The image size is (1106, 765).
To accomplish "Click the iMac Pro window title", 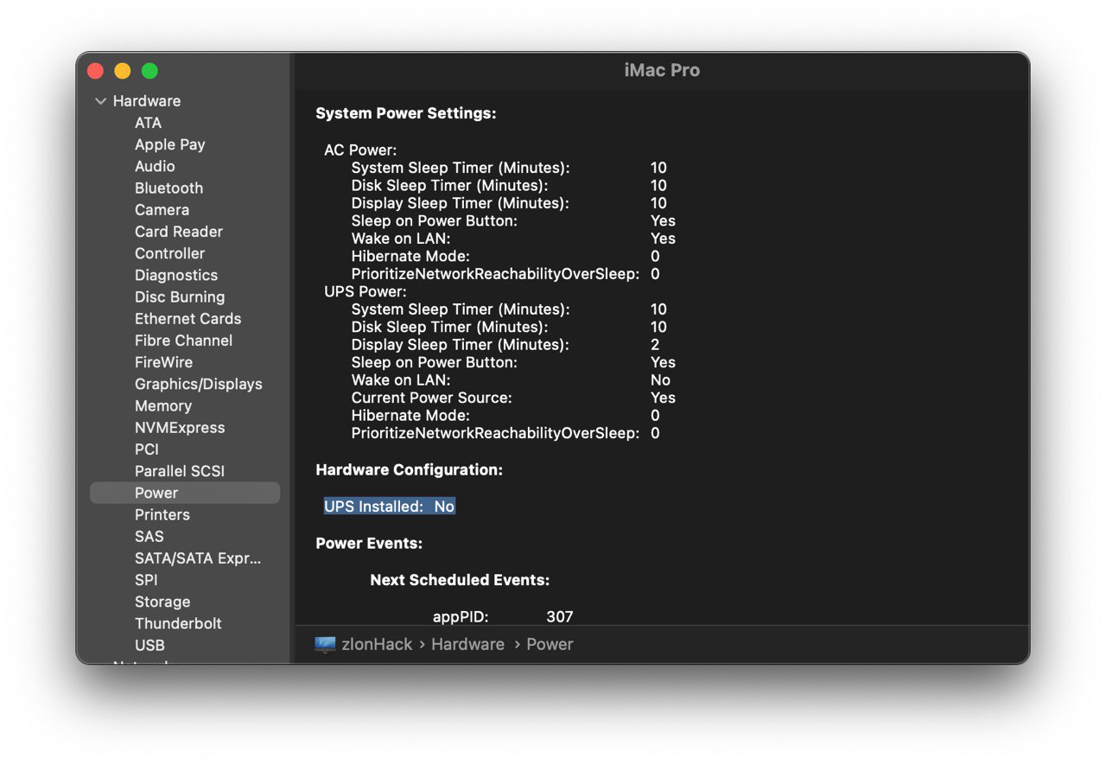I will [662, 71].
